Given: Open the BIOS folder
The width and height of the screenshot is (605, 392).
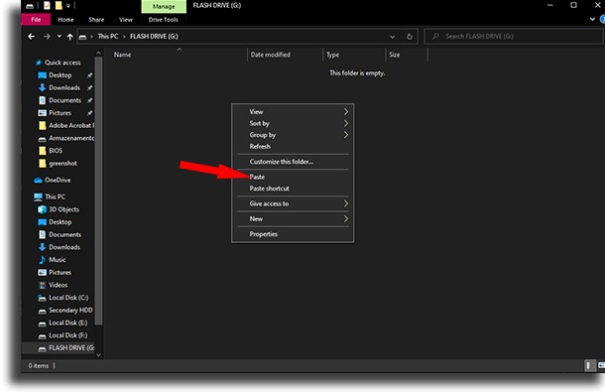Looking at the screenshot, I should click(51, 151).
